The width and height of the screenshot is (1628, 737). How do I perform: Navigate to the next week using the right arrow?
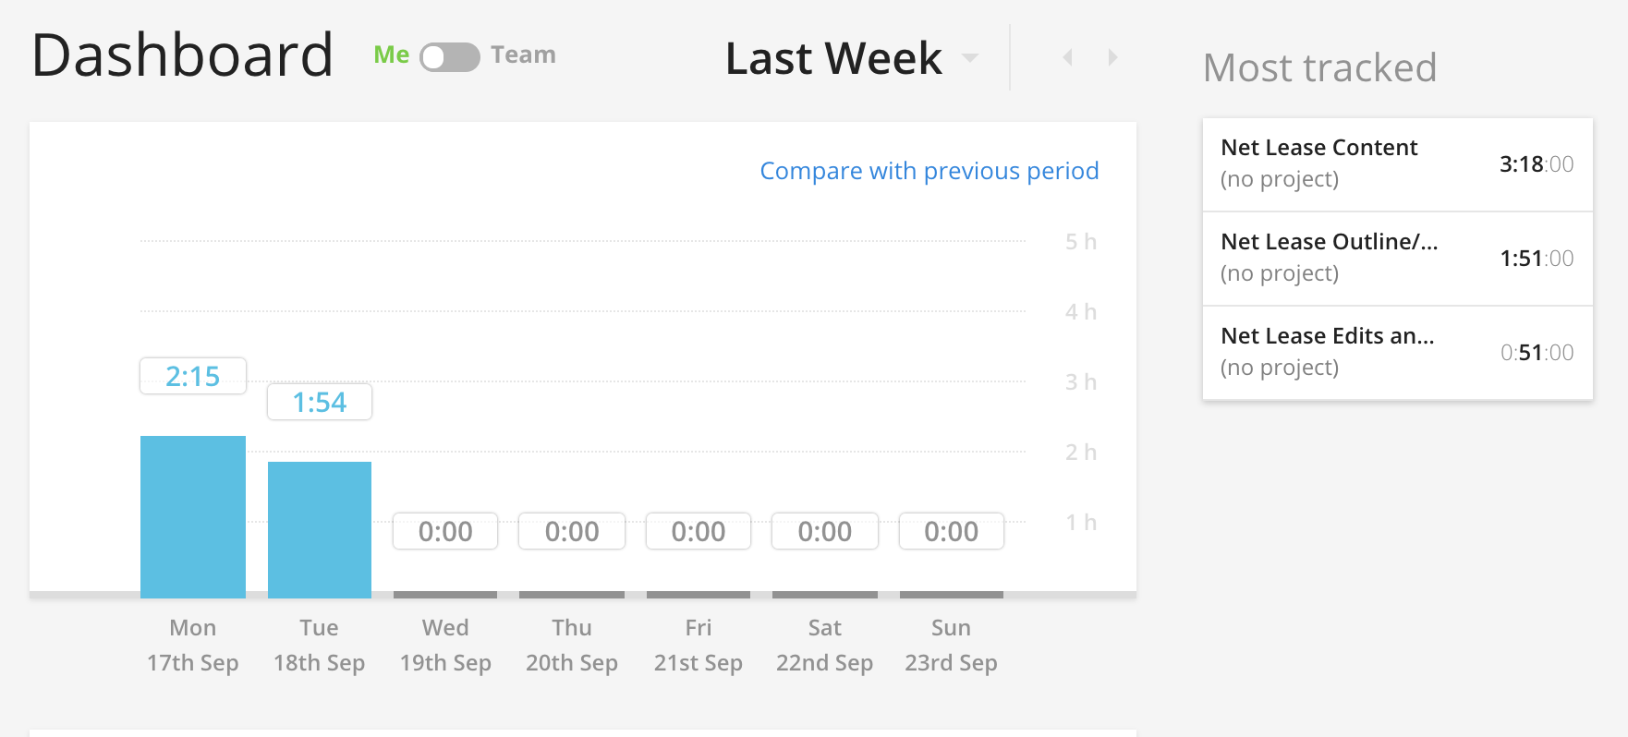(x=1113, y=56)
